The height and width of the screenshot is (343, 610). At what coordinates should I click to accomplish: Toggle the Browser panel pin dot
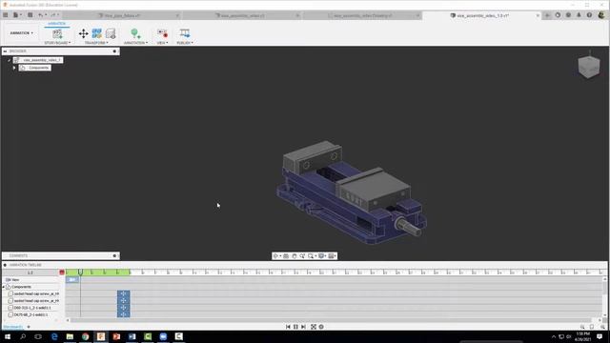pyautogui.click(x=114, y=51)
